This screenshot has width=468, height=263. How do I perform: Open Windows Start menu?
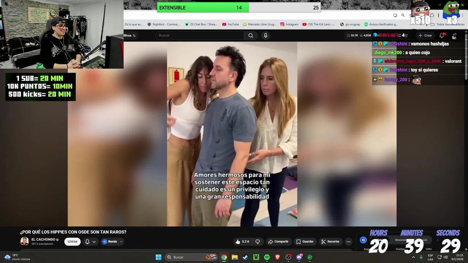[x=158, y=257]
